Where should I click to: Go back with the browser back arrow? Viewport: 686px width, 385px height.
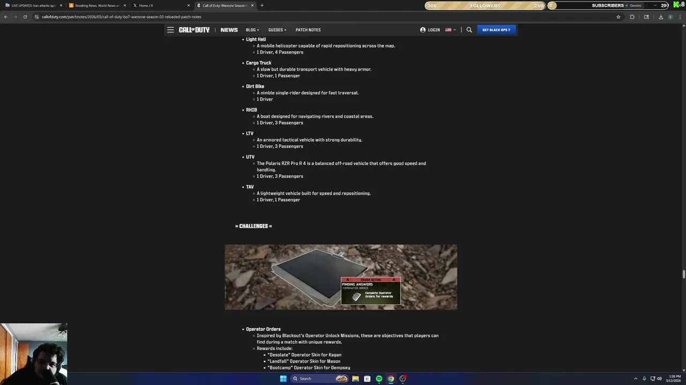6,17
